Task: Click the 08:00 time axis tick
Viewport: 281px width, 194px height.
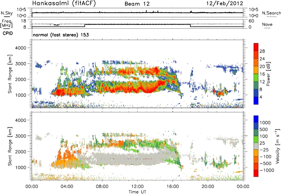Action: (102, 187)
